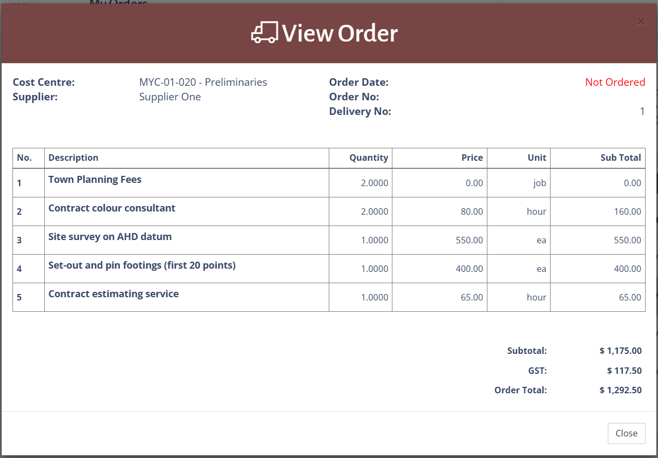The width and height of the screenshot is (658, 458).
Task: Click the Price column header
Action: pos(472,158)
